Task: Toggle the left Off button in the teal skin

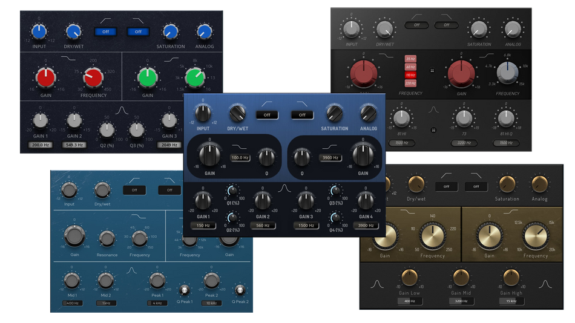Action: pos(134,190)
